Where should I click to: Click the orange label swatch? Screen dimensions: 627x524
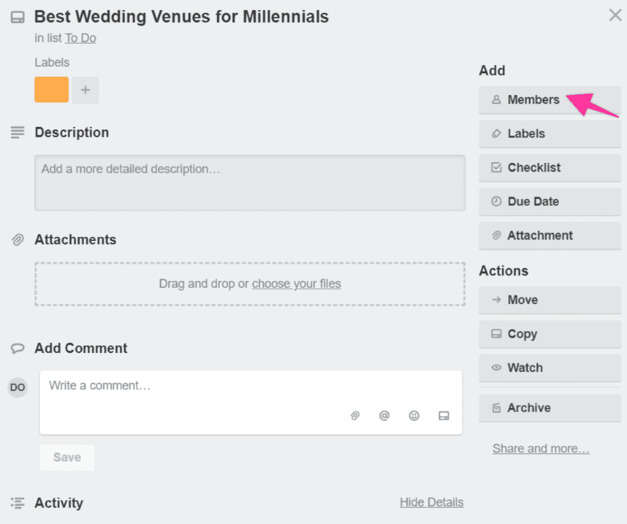click(x=52, y=90)
